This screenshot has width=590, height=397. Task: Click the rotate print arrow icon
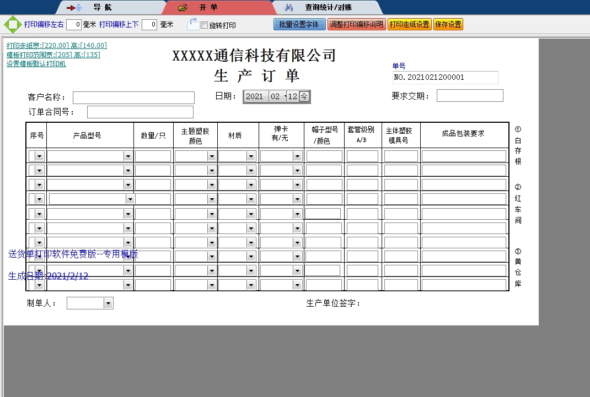(x=192, y=24)
